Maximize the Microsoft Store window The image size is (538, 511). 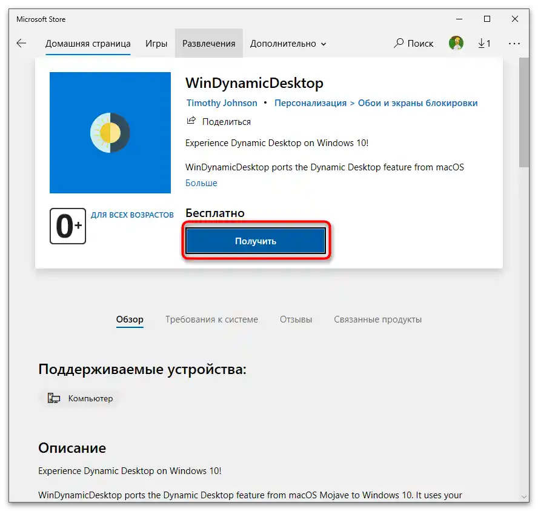pos(487,19)
